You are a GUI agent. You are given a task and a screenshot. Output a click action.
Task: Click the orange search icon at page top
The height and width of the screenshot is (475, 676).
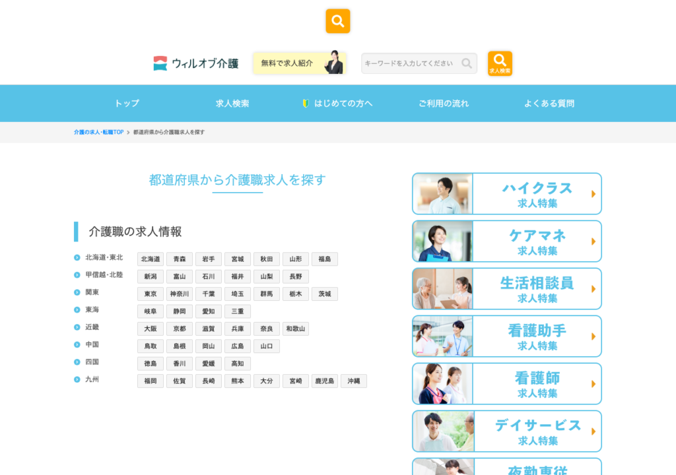point(337,21)
